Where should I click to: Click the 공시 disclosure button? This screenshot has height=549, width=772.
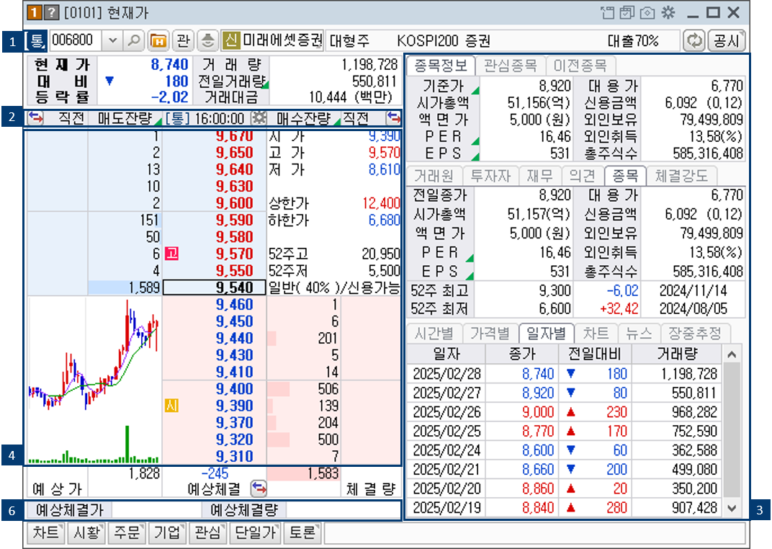click(726, 40)
